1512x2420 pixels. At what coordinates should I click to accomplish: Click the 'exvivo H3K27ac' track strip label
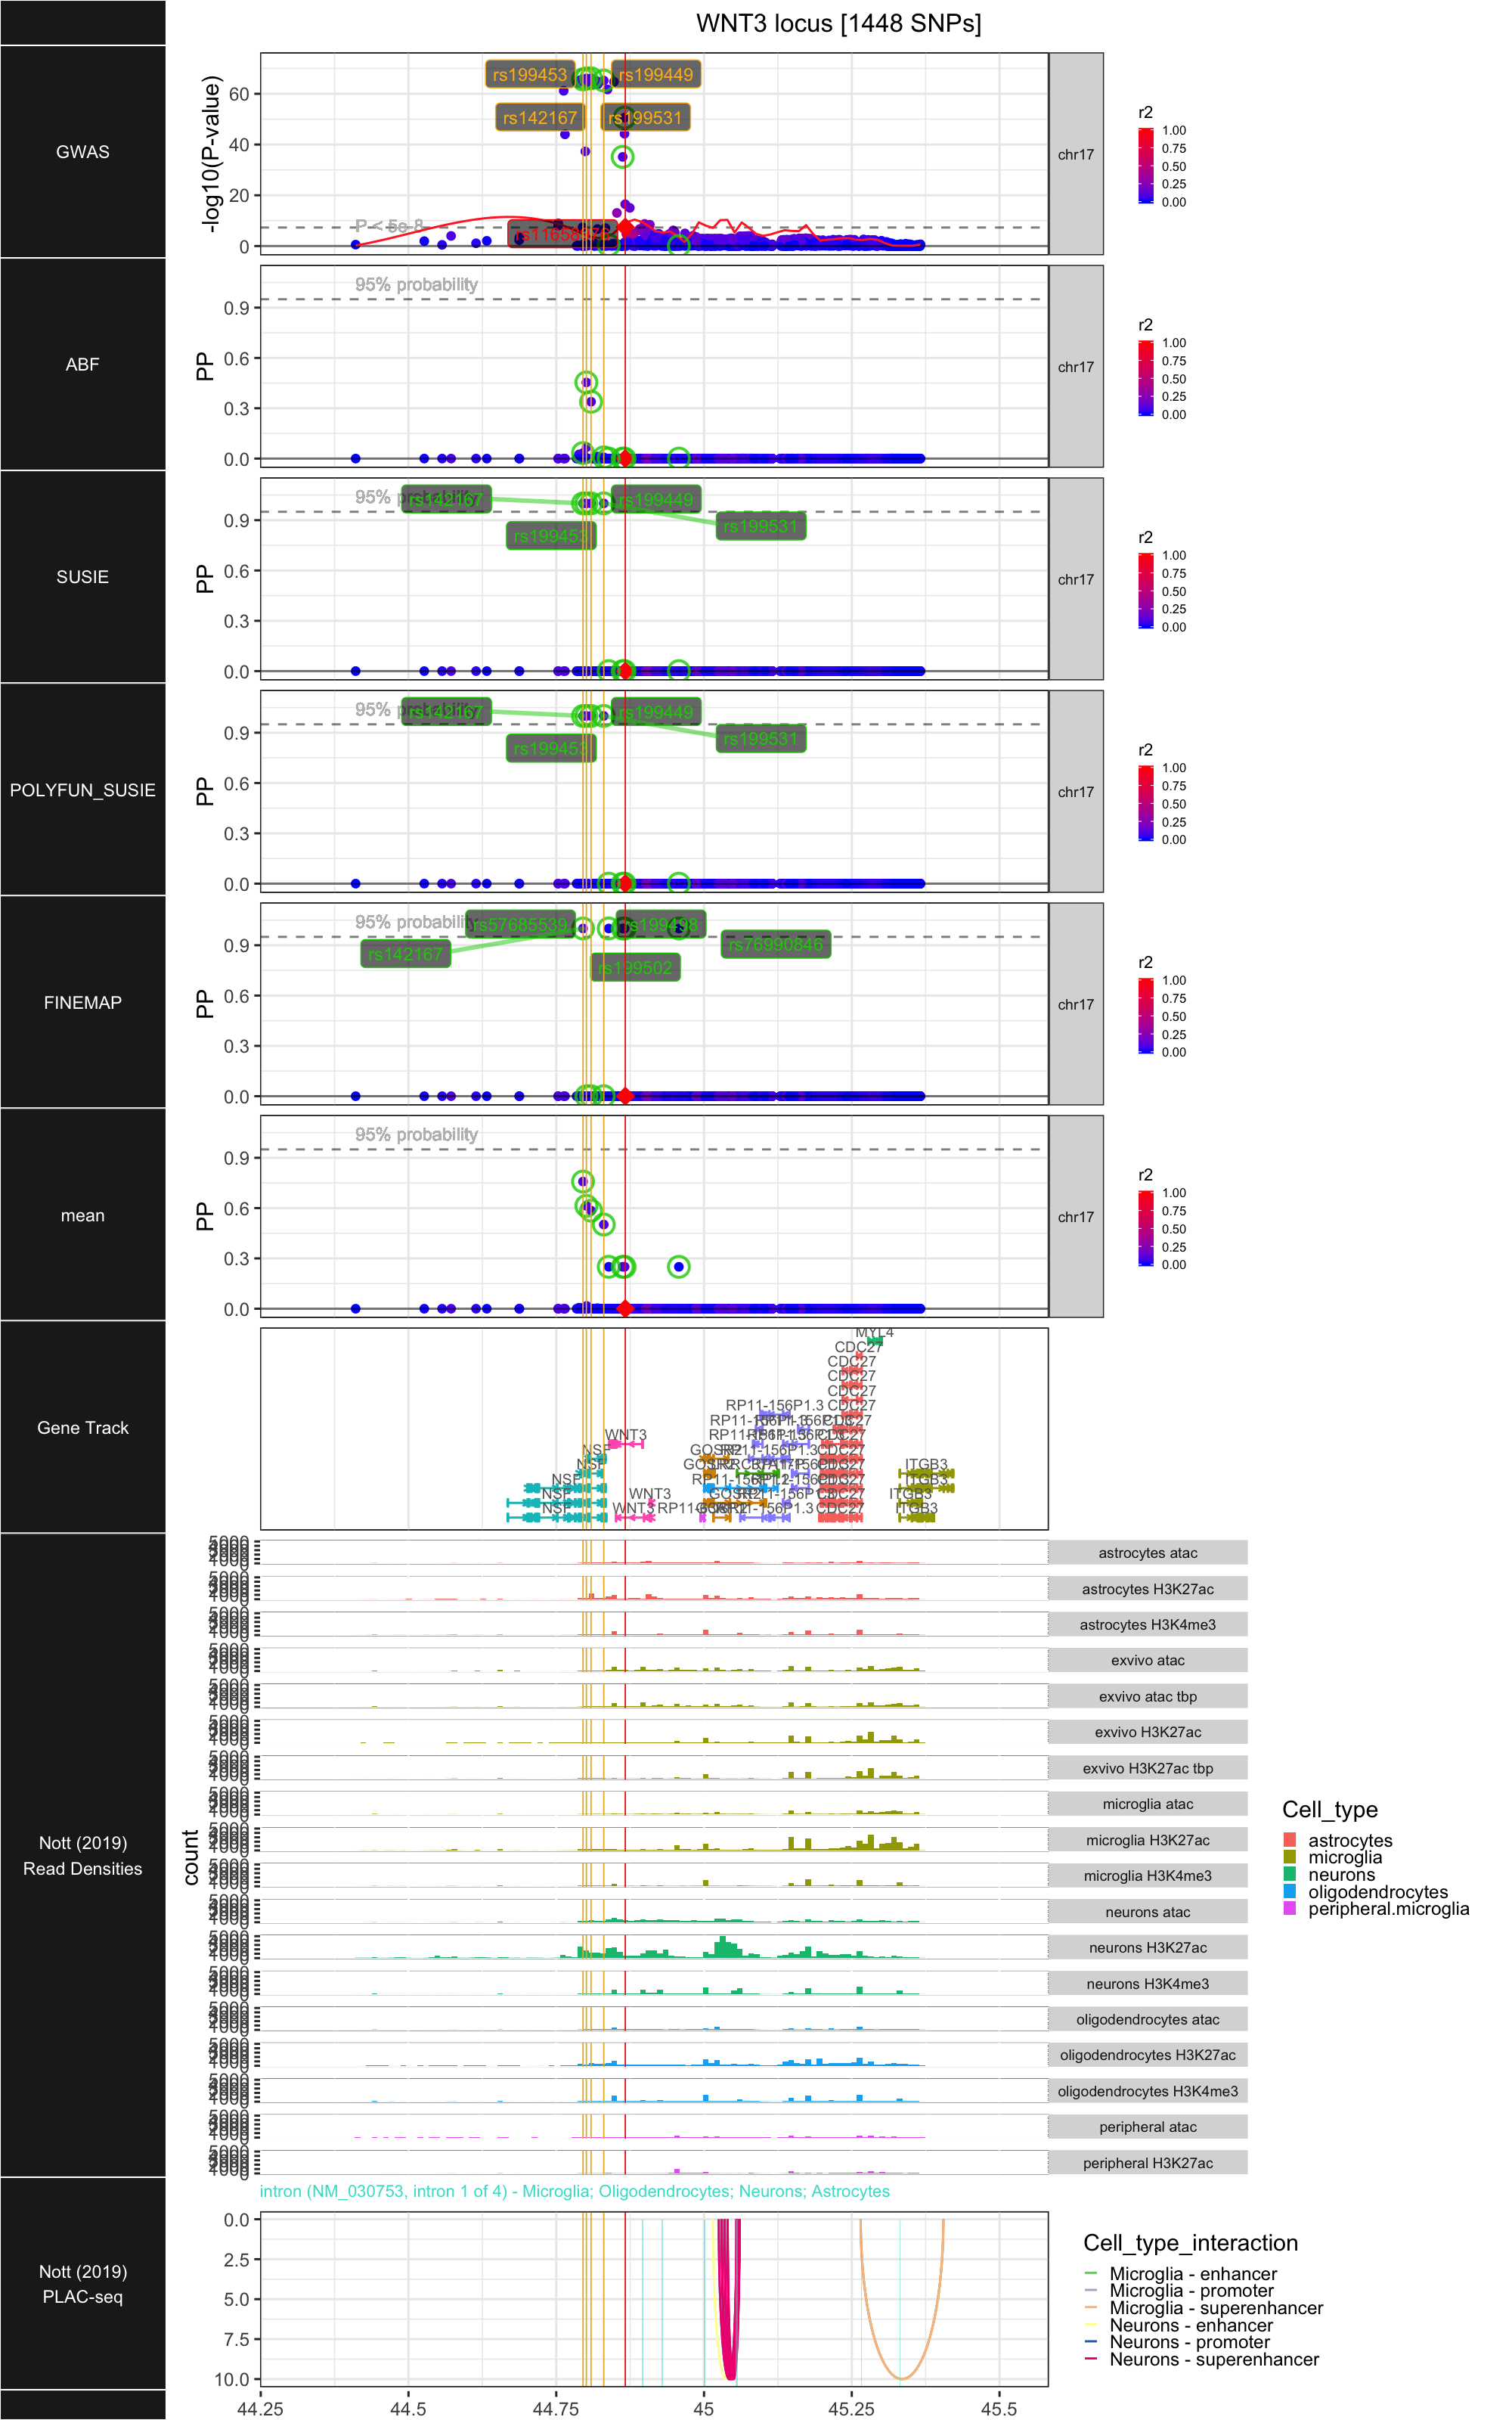tap(1148, 1732)
